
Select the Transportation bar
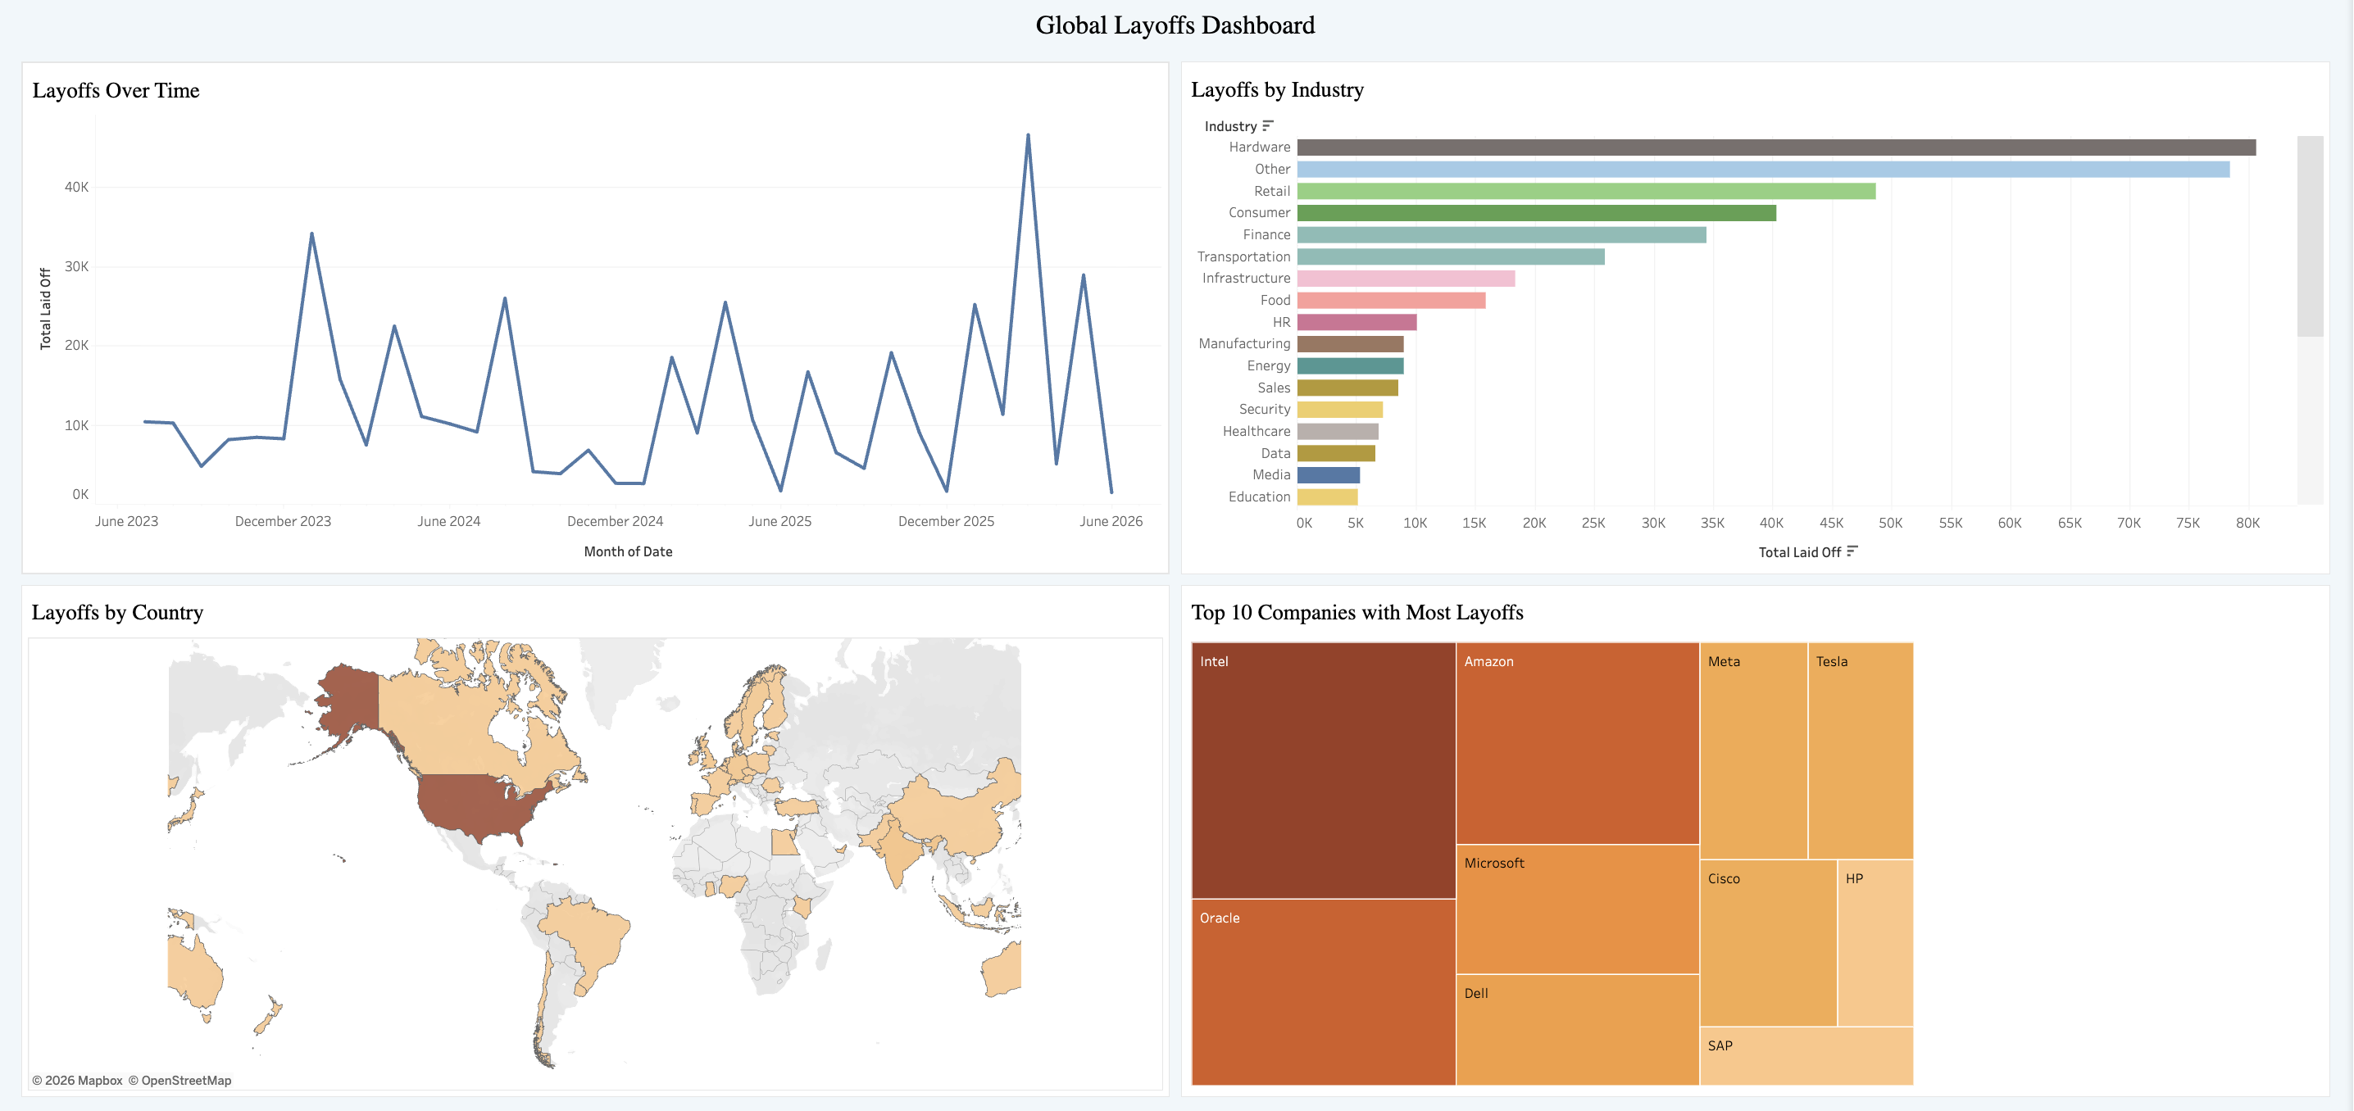1451,256
